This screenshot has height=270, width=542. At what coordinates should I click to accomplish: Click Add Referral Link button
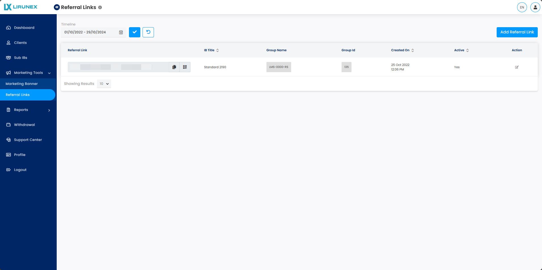pos(517,32)
